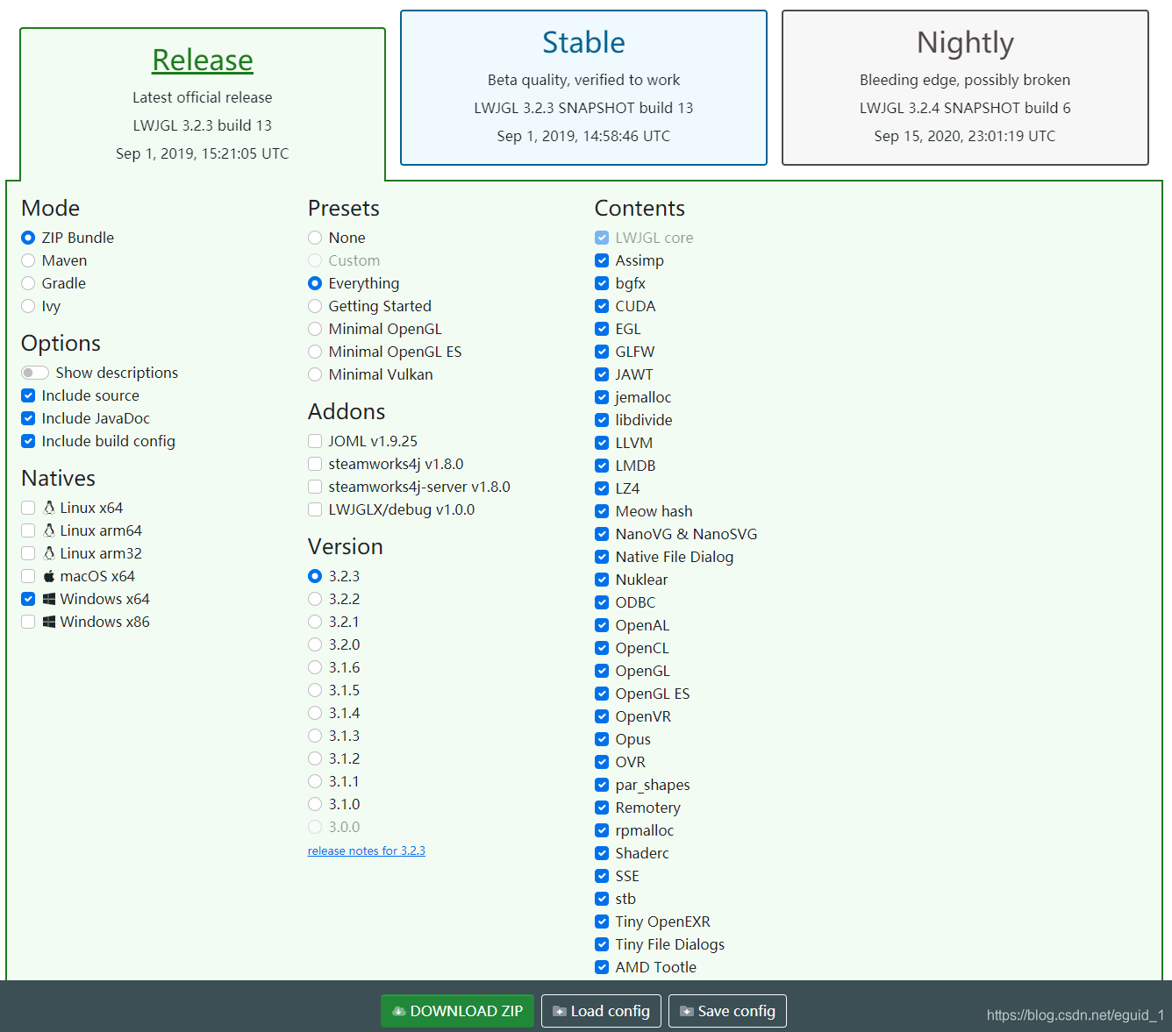Screen dimensions: 1172x1032
Task: Enable Linux x64 natives checkbox
Action: 28,508
